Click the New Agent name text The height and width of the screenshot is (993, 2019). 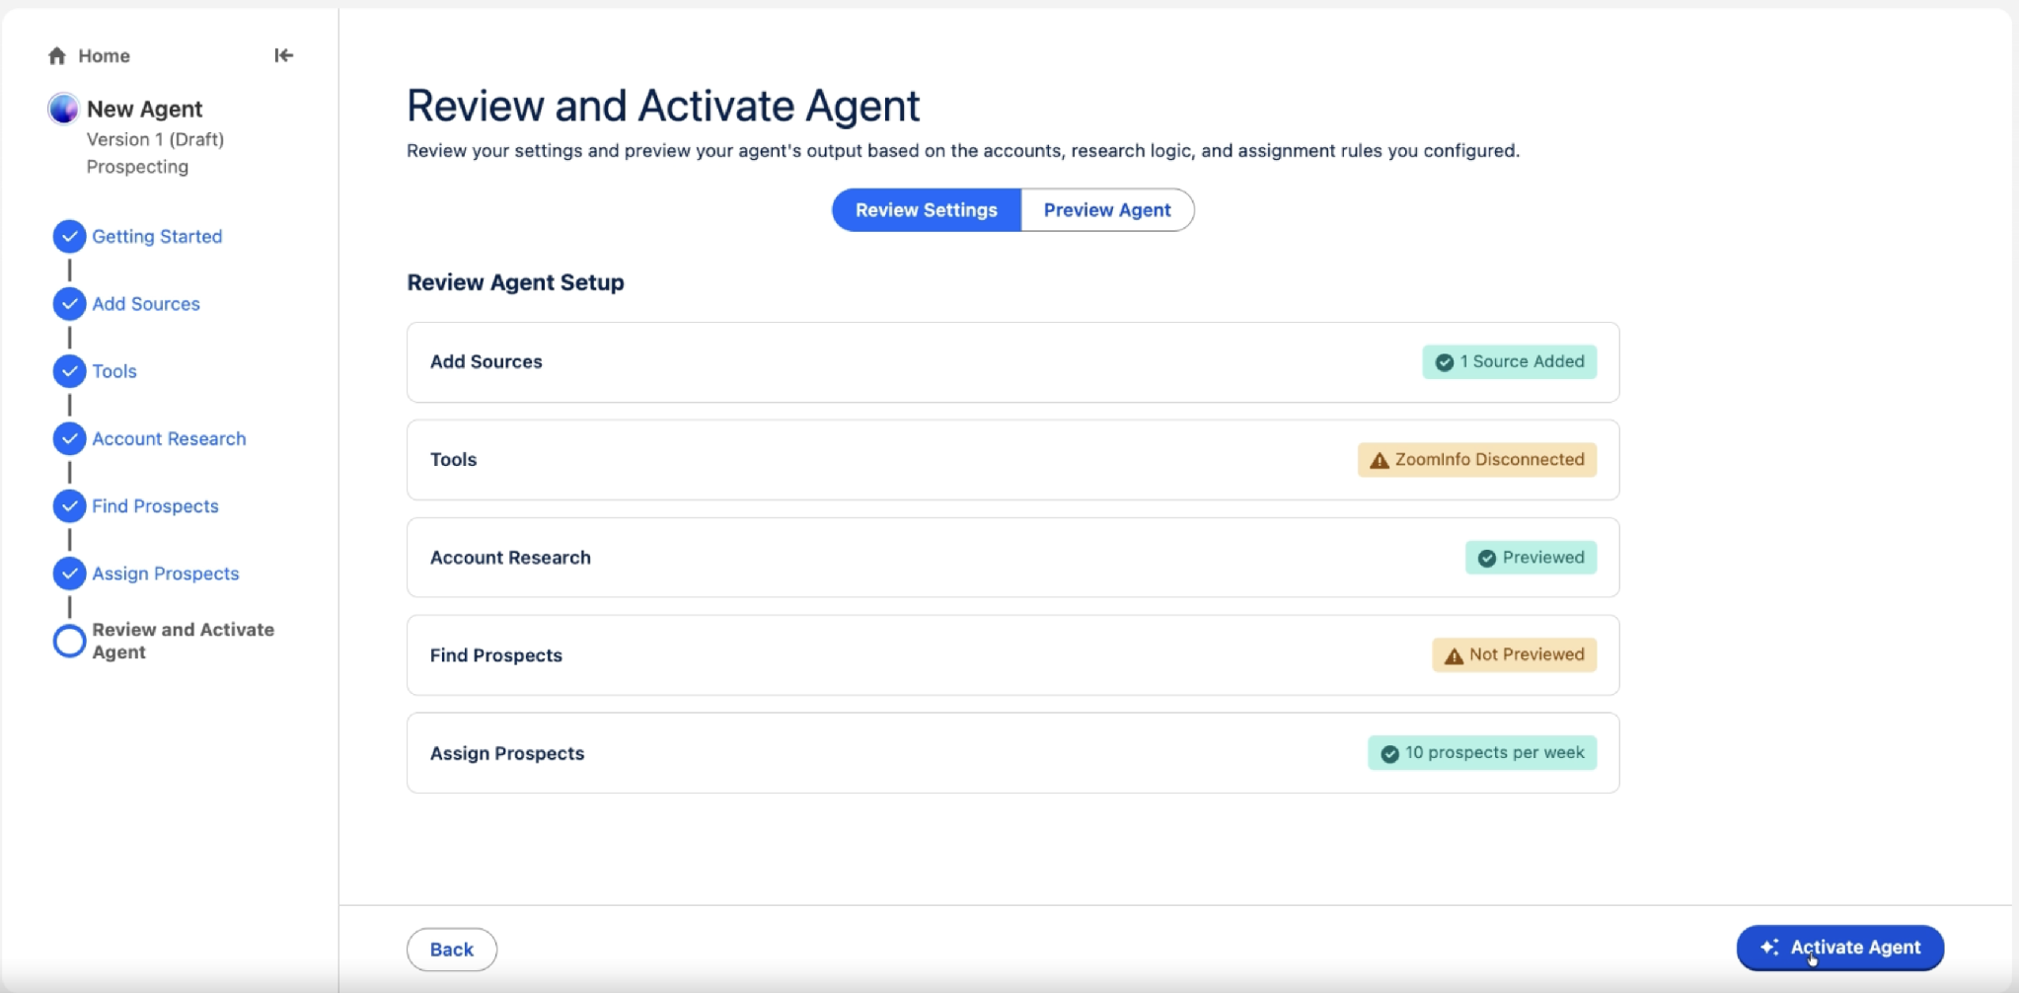point(144,109)
